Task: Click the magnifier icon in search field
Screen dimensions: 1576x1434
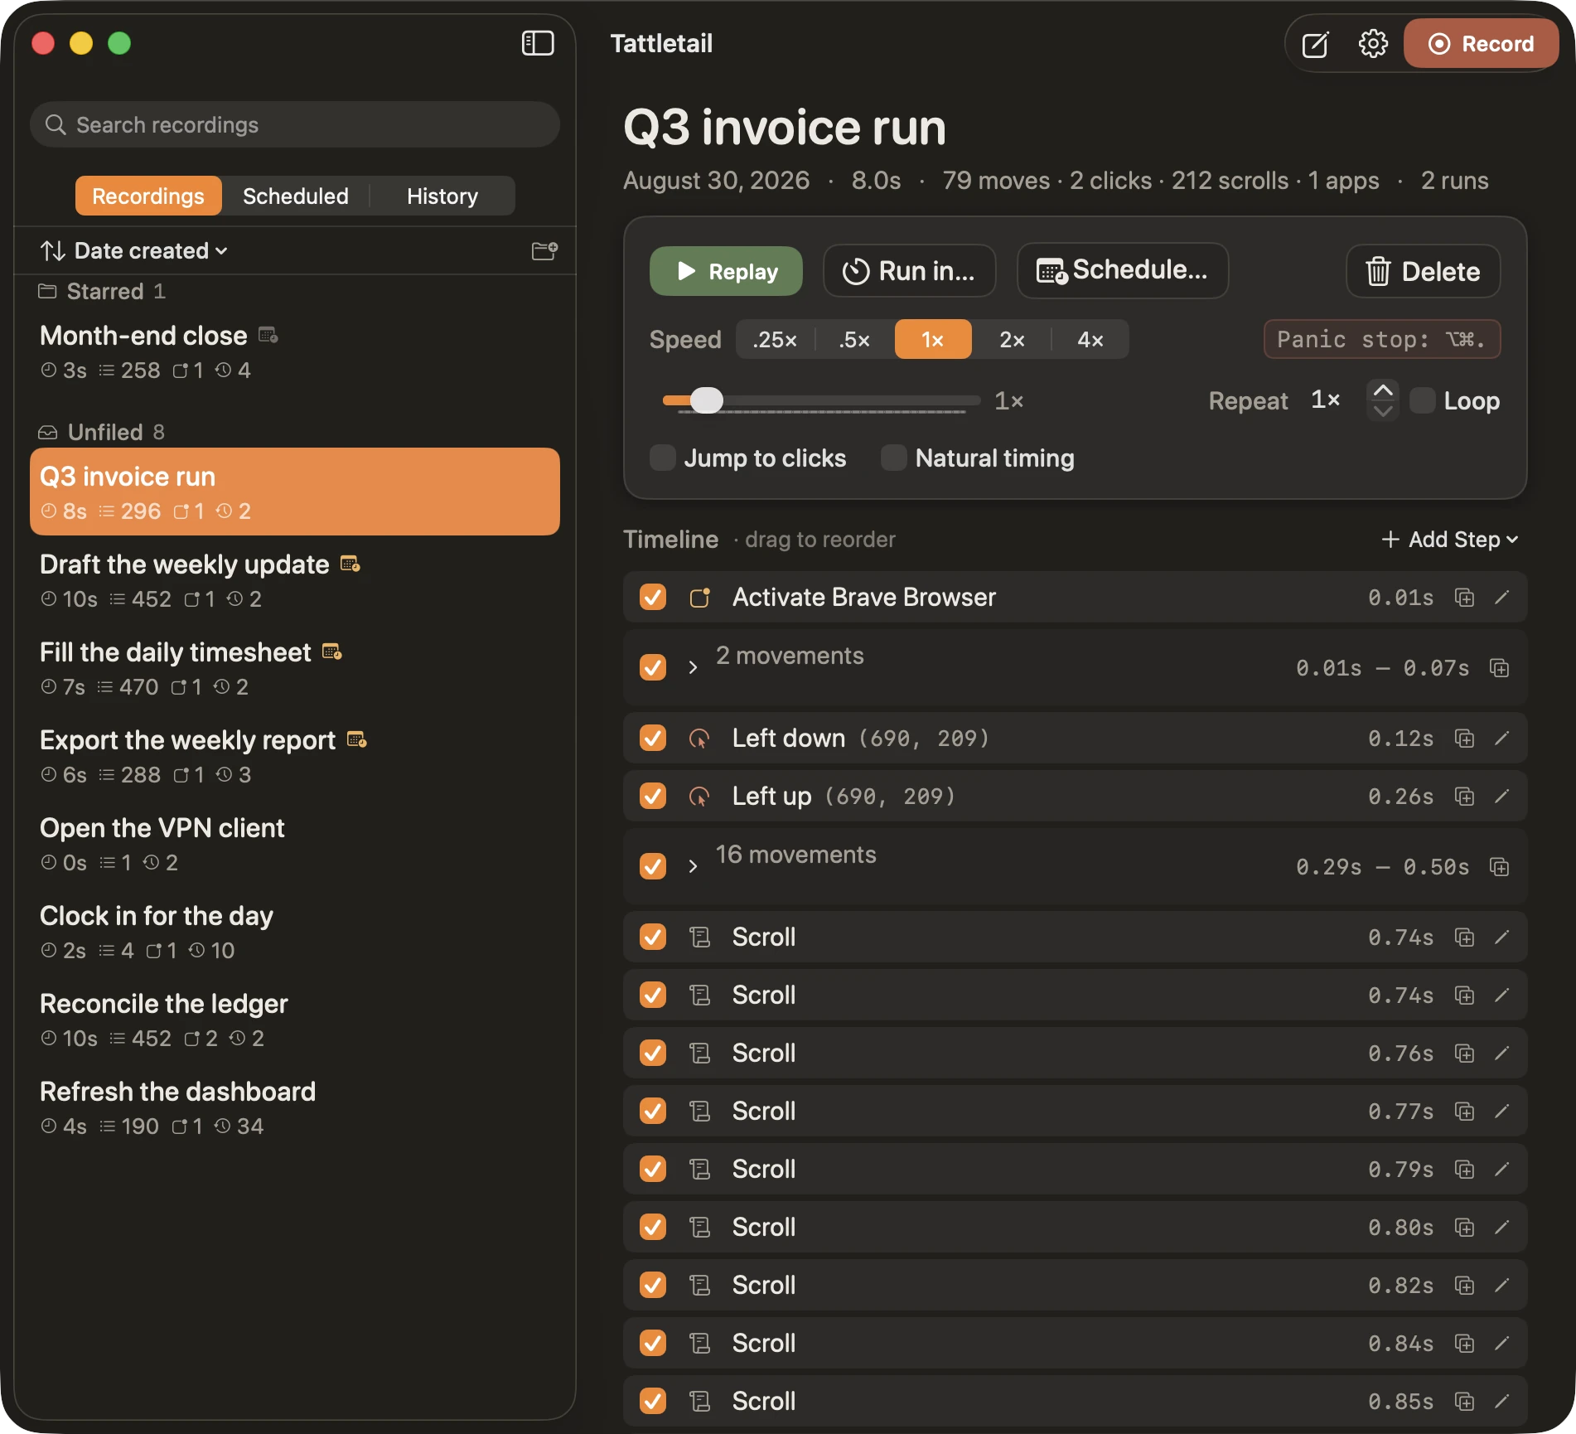Action: 56,125
